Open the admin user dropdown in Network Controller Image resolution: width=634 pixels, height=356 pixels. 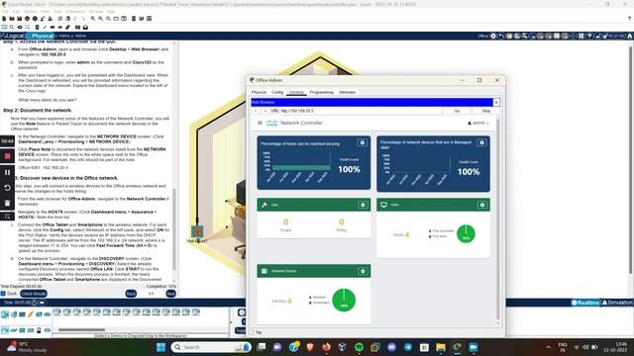point(478,123)
